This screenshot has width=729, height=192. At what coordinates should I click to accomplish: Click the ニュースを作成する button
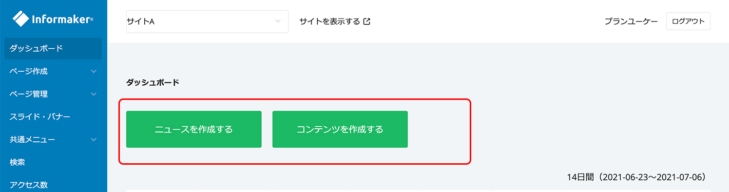194,129
